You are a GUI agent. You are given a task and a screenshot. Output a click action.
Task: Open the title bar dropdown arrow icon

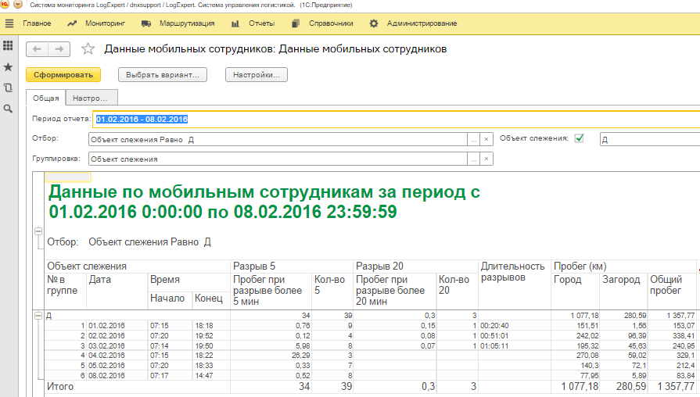[x=18, y=5]
